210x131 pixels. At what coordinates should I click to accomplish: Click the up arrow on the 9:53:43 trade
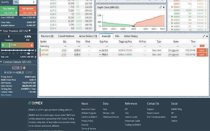coord(172,17)
